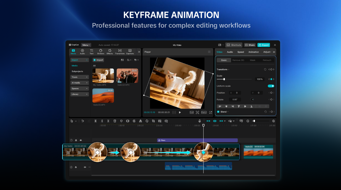The image size is (341, 190).
Task: Open the sort order dropdown in media panel
Action: [129, 60]
